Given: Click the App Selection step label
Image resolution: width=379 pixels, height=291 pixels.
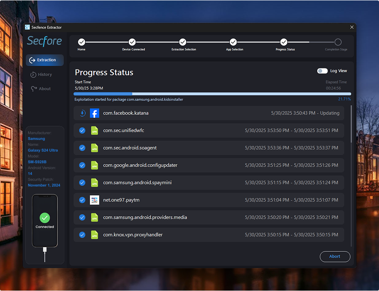Looking at the screenshot, I should pyautogui.click(x=235, y=50).
